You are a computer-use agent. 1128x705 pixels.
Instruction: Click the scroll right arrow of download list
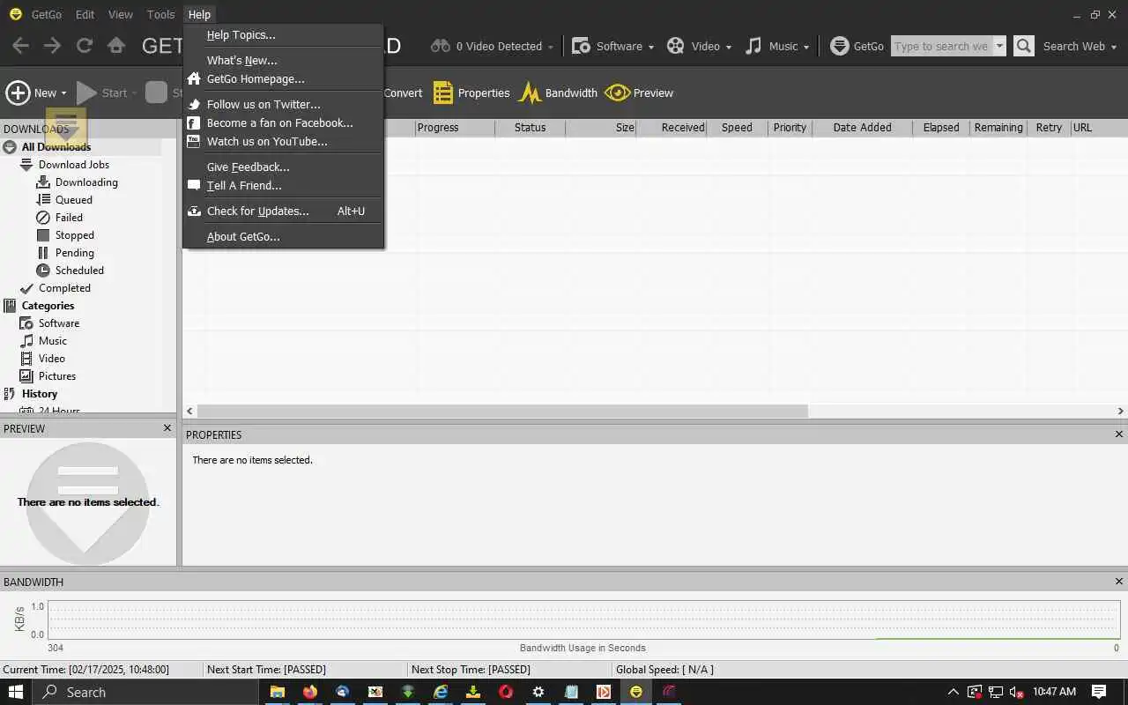click(x=1120, y=412)
